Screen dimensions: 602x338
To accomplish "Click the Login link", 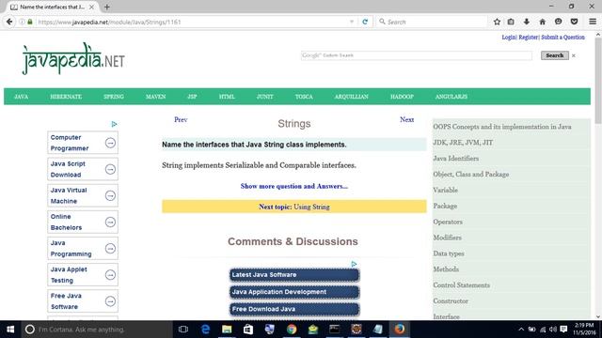I will click(509, 38).
